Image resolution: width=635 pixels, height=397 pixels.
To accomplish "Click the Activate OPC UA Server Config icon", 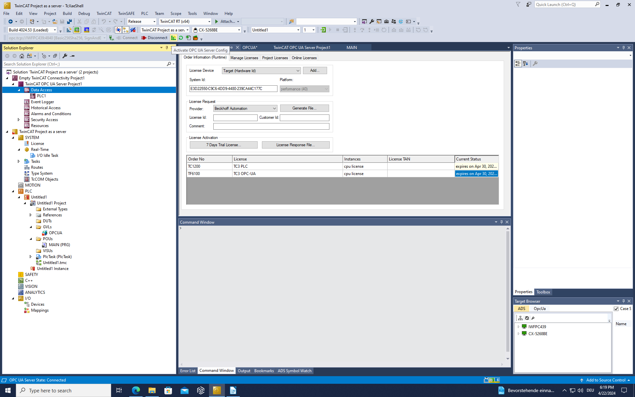I will tap(173, 38).
